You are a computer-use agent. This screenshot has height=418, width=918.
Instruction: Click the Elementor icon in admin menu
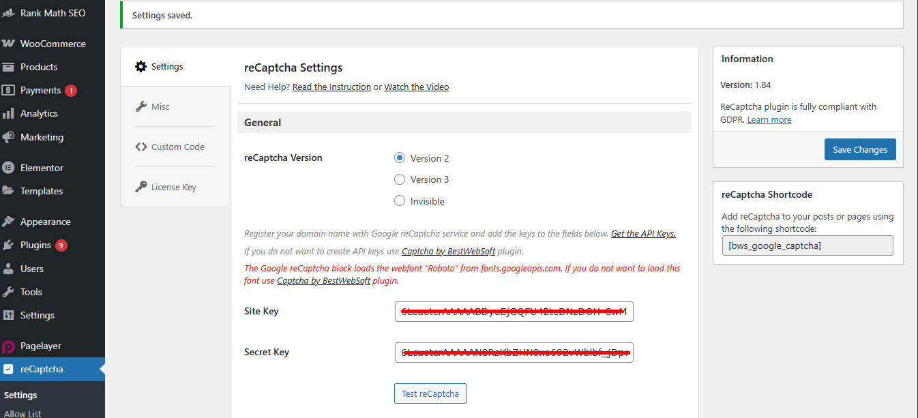(x=8, y=168)
